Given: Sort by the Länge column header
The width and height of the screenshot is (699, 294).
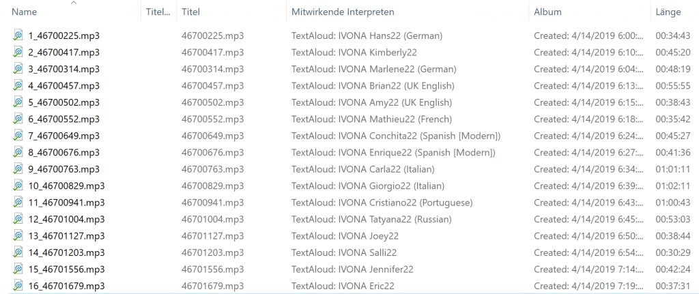Looking at the screenshot, I should 668,12.
